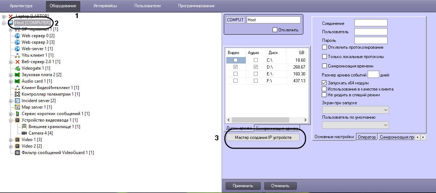Screen dimensions: 436x193
Task: Switch to the Интерфейсы tab
Action: [x=105, y=6]
